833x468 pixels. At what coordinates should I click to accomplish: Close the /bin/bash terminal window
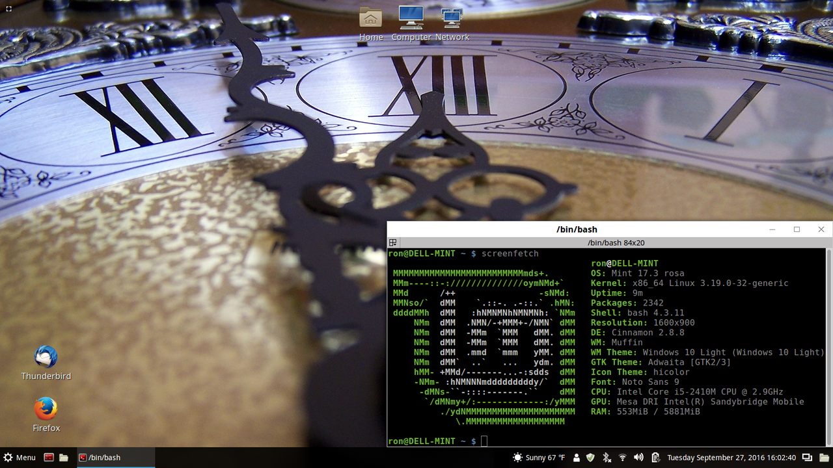[x=821, y=229]
